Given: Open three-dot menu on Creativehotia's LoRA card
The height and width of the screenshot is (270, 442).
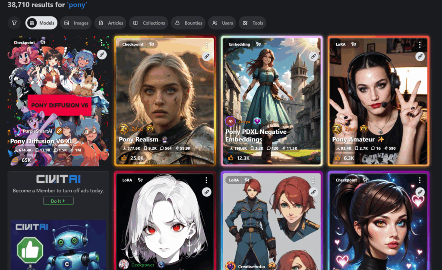Looking at the screenshot, I should coord(313,180).
